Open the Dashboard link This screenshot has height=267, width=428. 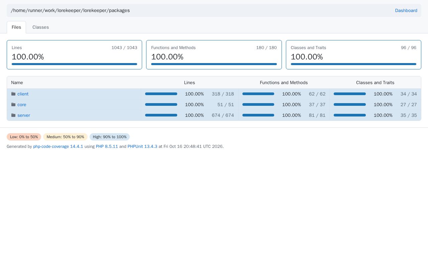pos(406,11)
